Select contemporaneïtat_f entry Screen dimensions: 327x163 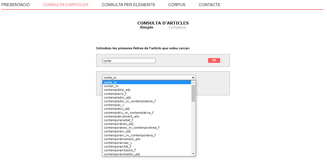[x=118, y=120]
